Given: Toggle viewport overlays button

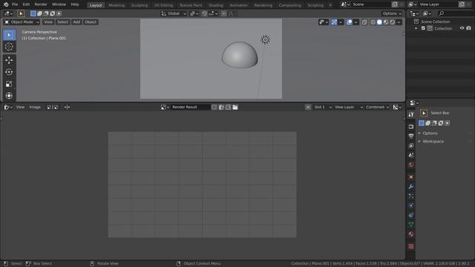Looking at the screenshot, I should 350,22.
